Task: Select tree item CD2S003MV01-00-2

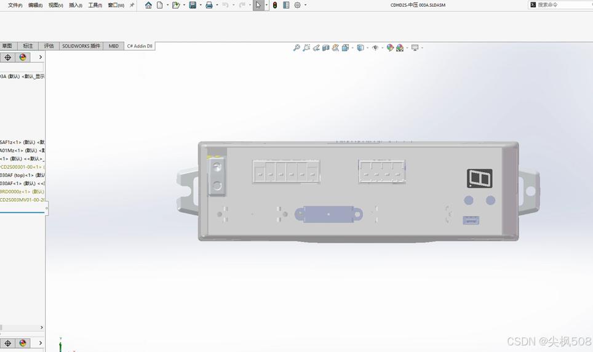Action: pyautogui.click(x=22, y=200)
